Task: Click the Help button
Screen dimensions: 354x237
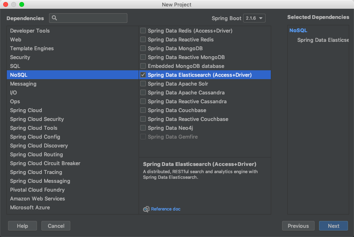Action: pyautogui.click(x=23, y=226)
